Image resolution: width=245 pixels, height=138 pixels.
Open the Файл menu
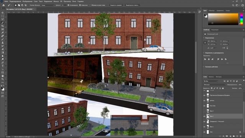[6, 2]
